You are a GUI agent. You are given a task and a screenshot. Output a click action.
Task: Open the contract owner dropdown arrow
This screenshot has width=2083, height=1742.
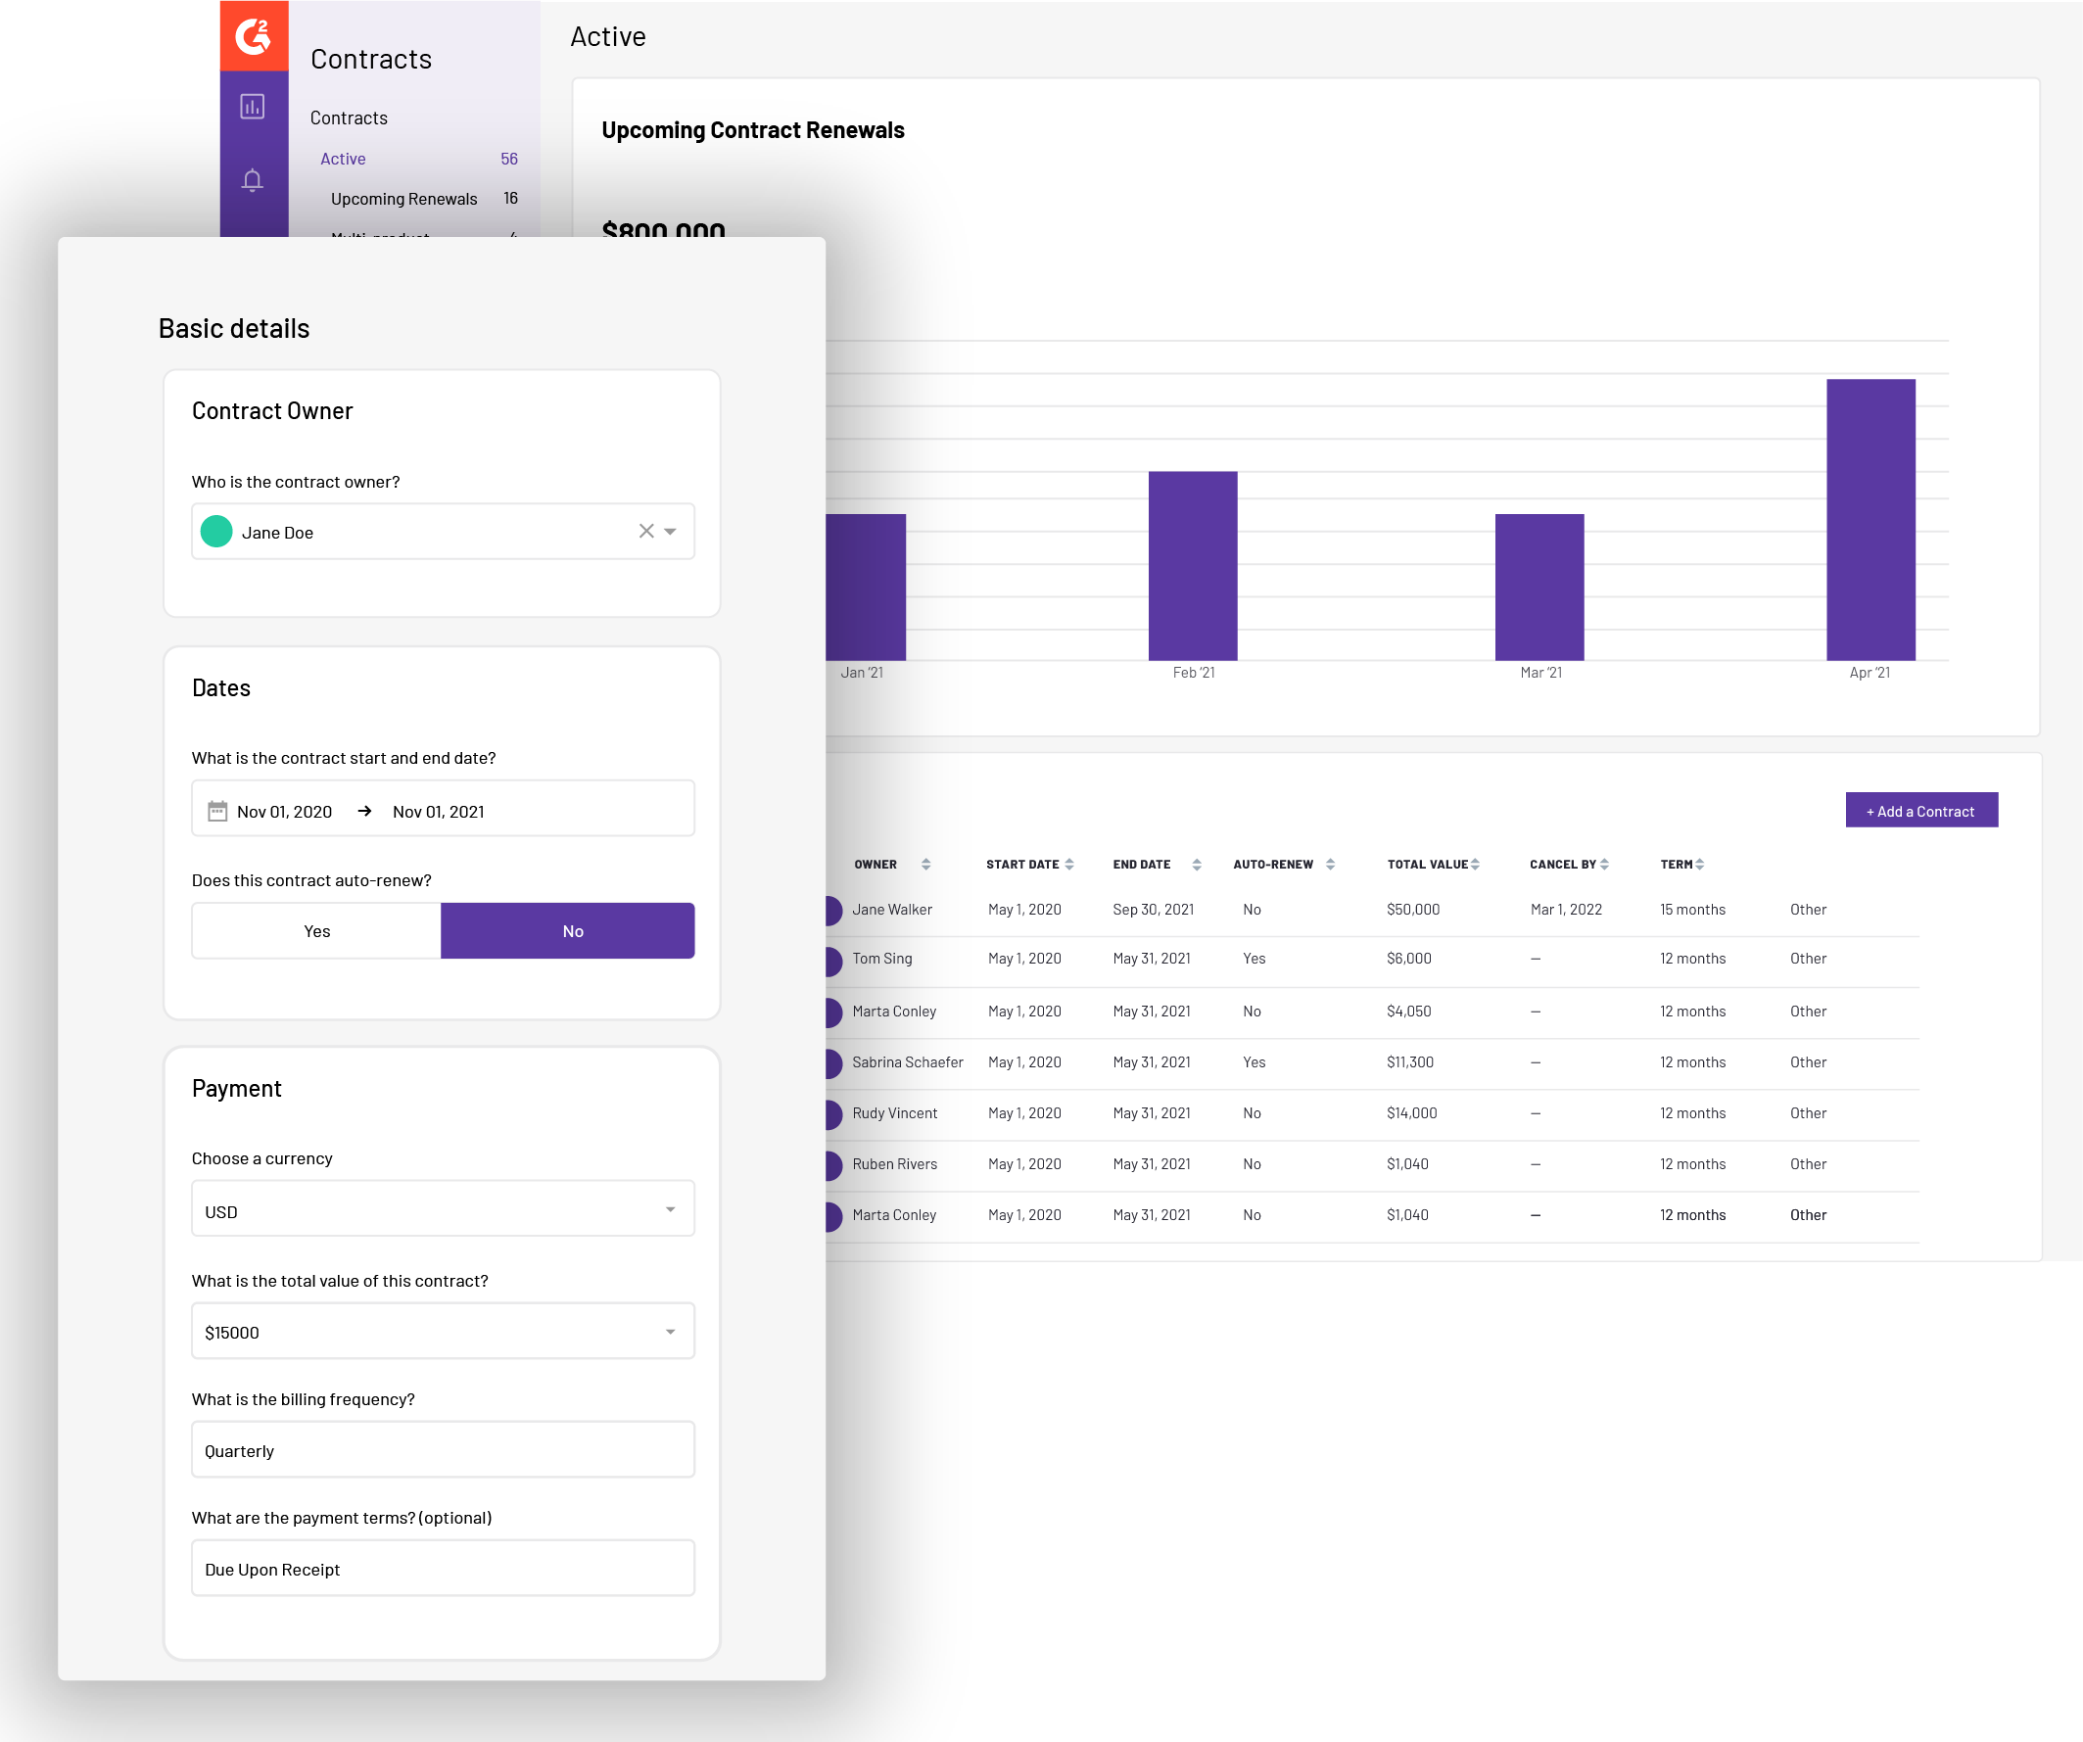click(672, 531)
